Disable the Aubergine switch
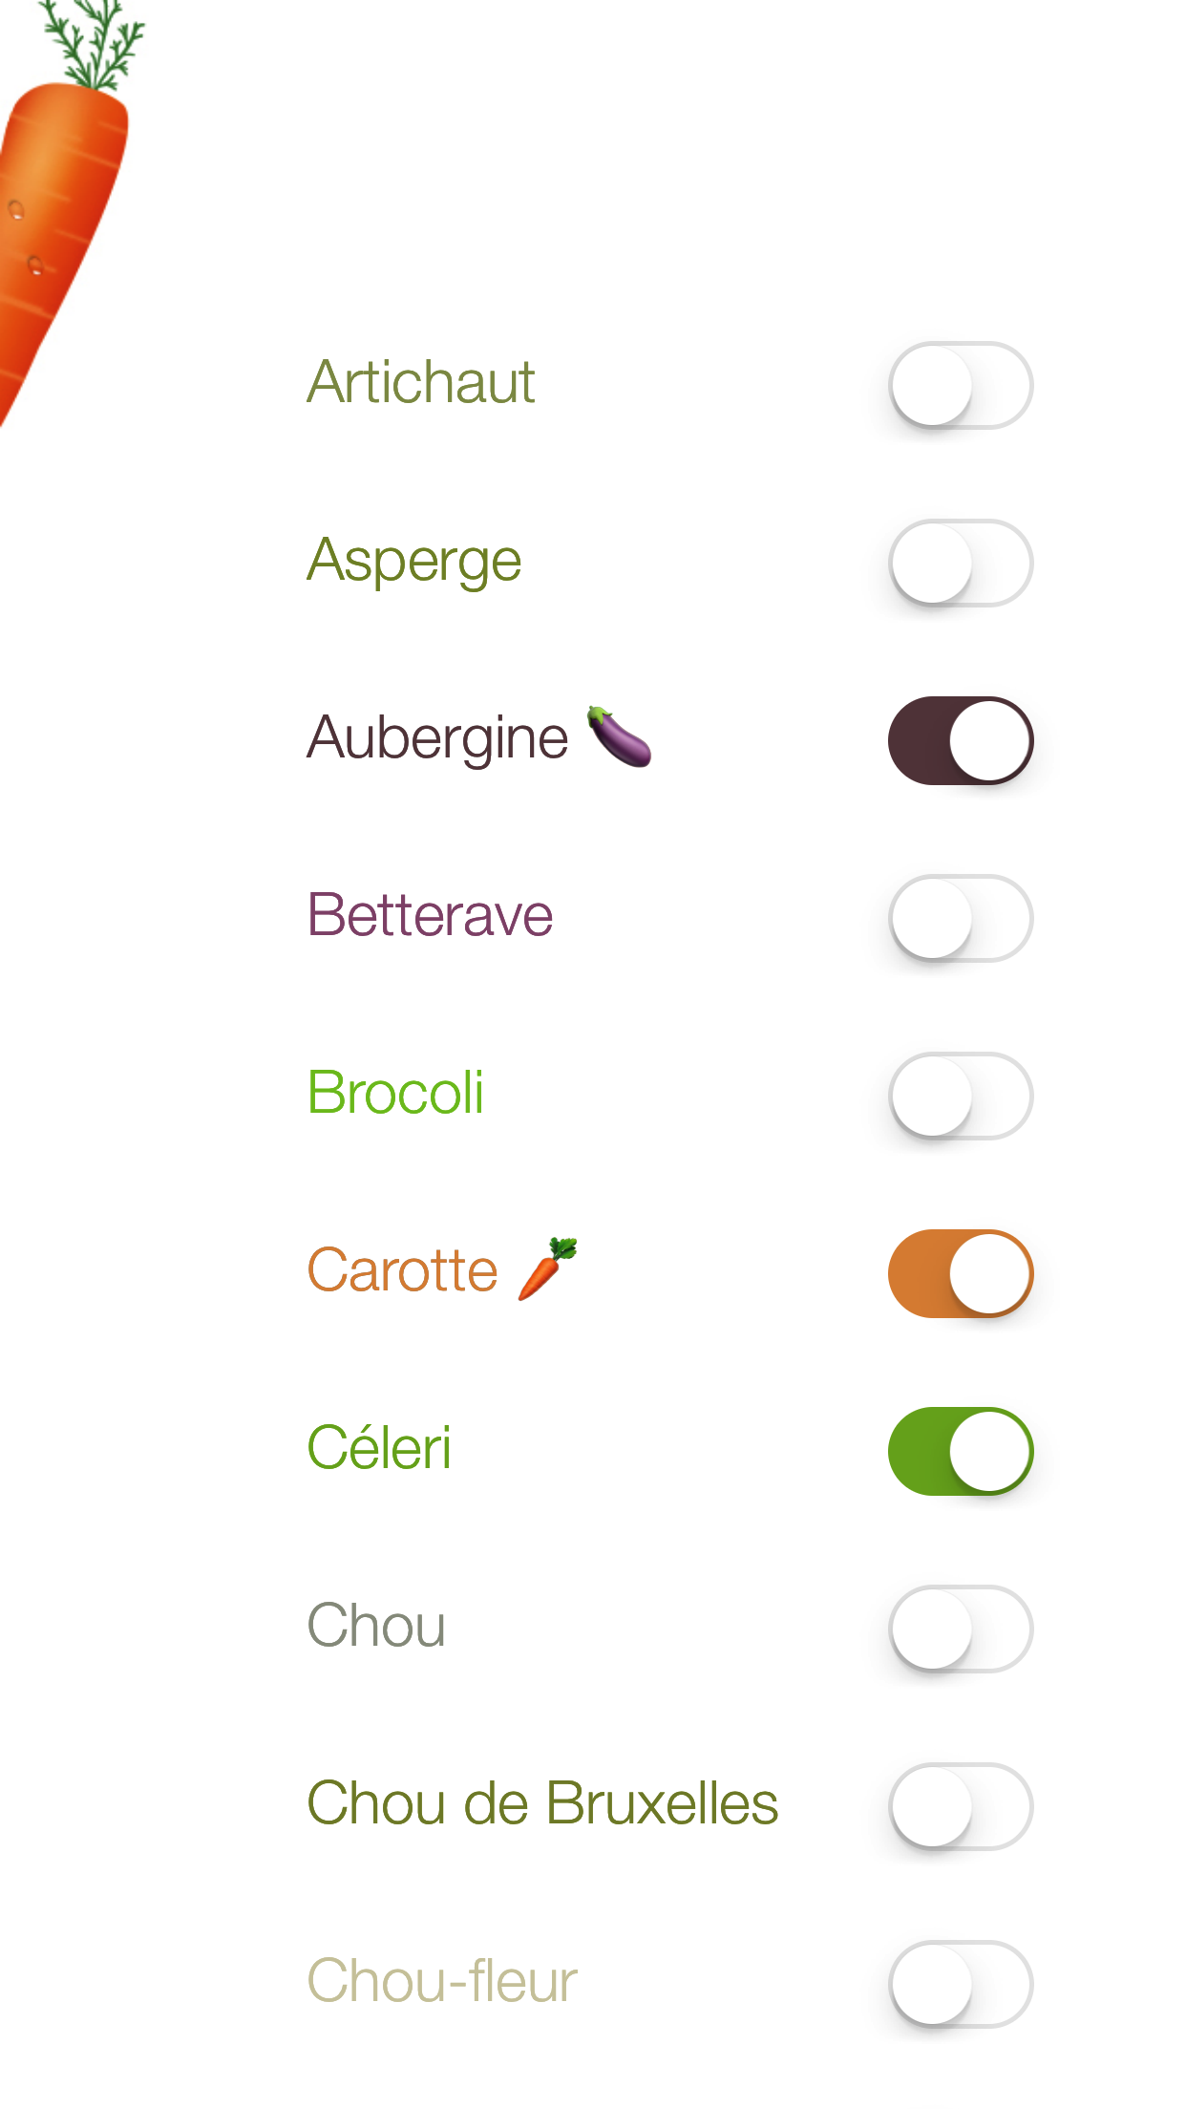Screen dimensions: 1186x2109 [960, 740]
